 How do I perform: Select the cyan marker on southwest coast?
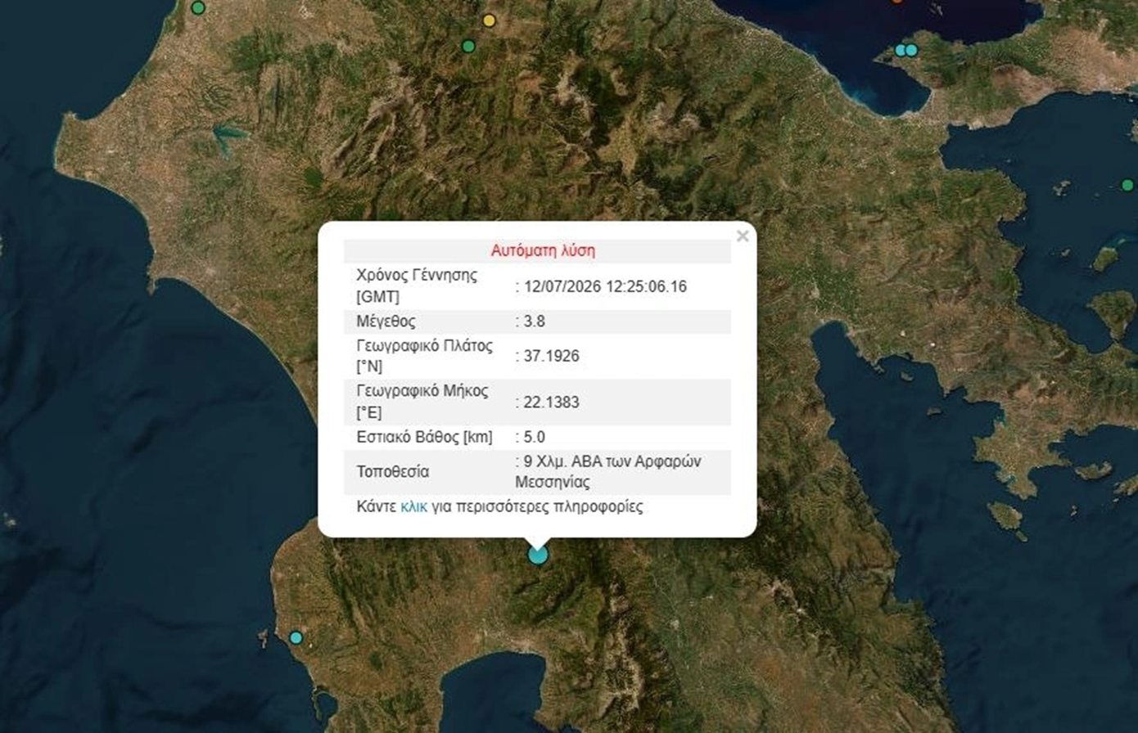pyautogui.click(x=296, y=637)
